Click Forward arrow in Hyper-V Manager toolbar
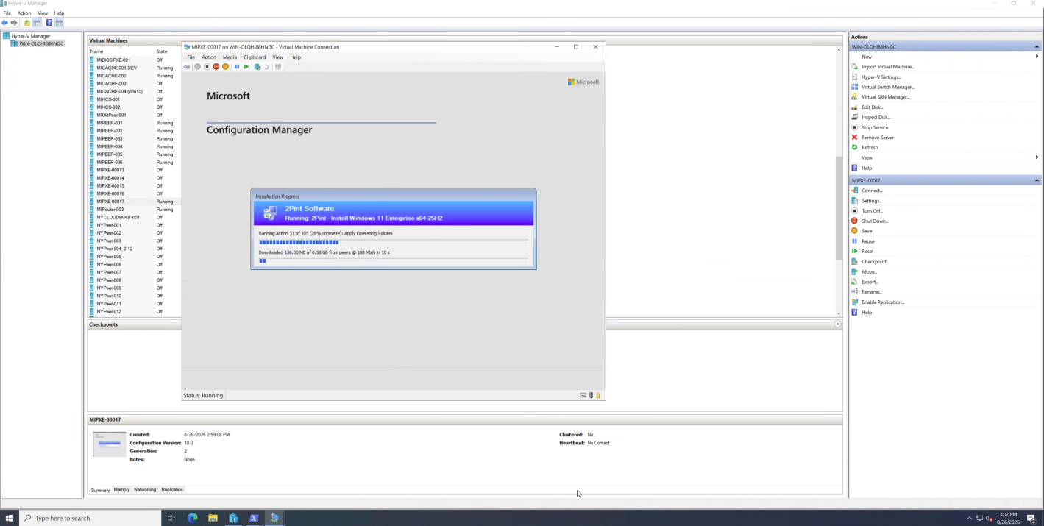The height and width of the screenshot is (526, 1044). 14,23
